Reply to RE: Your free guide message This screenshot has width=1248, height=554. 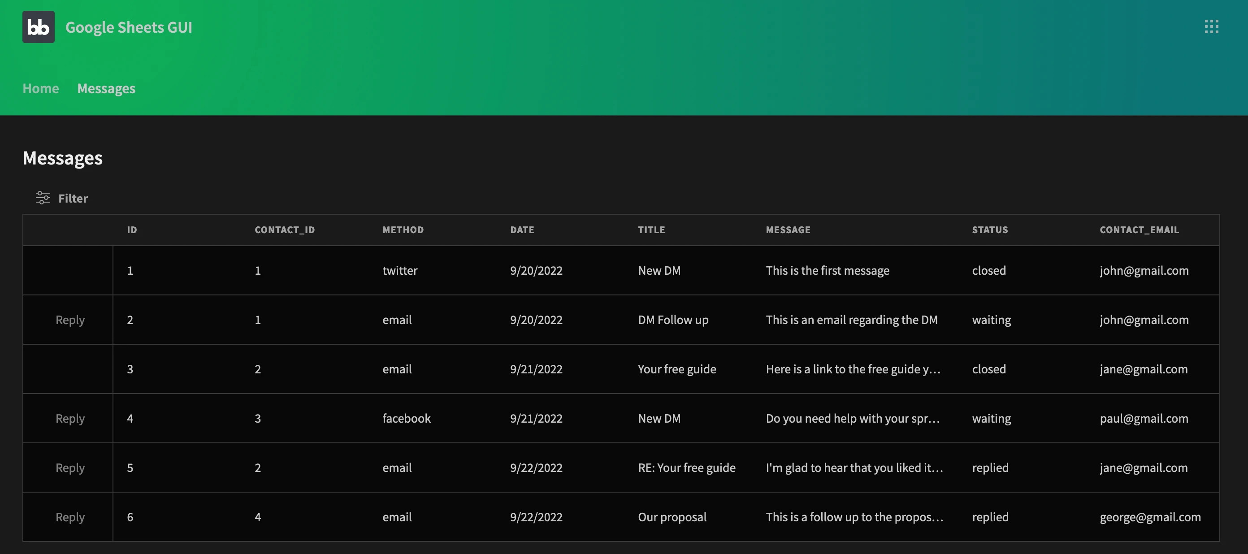coord(70,467)
